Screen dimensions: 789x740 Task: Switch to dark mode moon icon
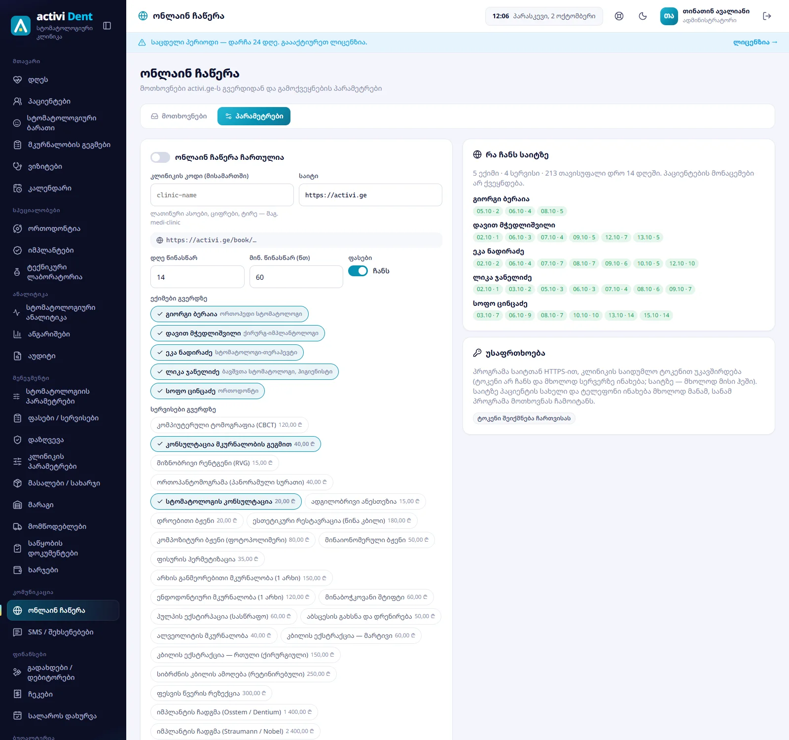point(643,16)
